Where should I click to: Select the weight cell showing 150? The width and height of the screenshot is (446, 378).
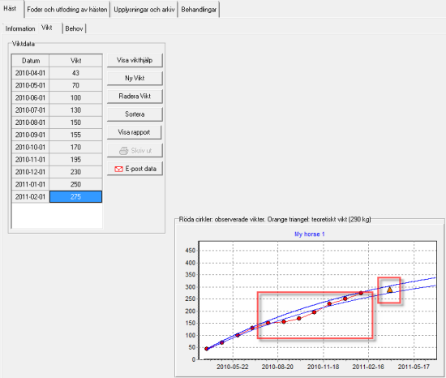tap(75, 122)
